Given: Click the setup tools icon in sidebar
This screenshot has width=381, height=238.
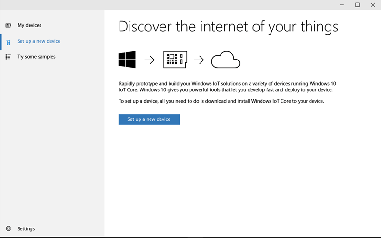Looking at the screenshot, I should click(x=8, y=42).
